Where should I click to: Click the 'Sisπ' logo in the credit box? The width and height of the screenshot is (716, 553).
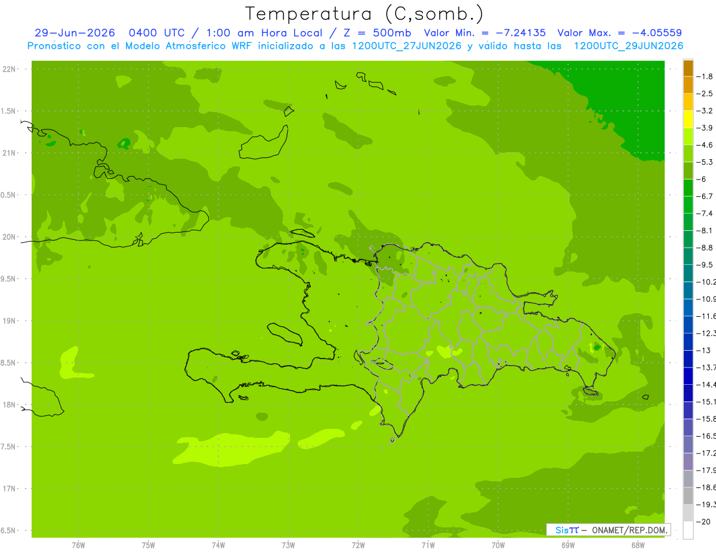click(x=567, y=530)
